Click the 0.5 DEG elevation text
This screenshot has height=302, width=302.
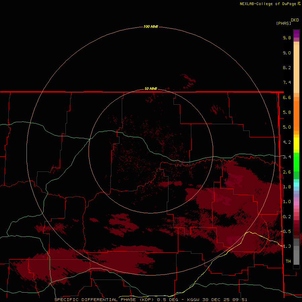(x=167, y=300)
